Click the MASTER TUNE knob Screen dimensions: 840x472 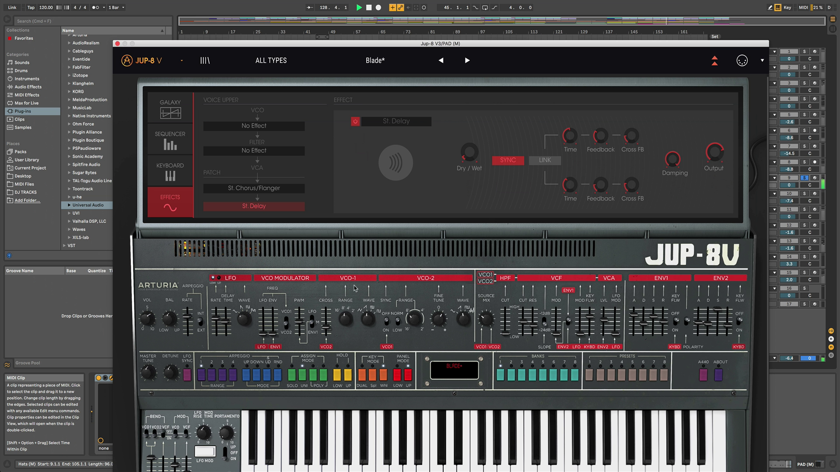(x=148, y=372)
